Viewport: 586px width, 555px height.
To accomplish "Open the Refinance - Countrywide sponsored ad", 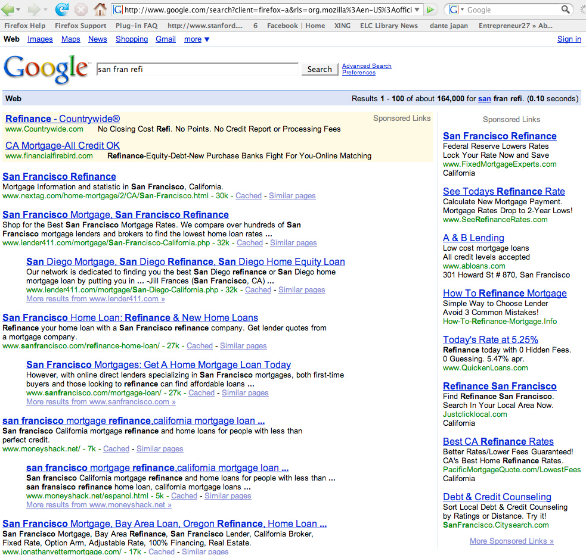I will coord(63,119).
